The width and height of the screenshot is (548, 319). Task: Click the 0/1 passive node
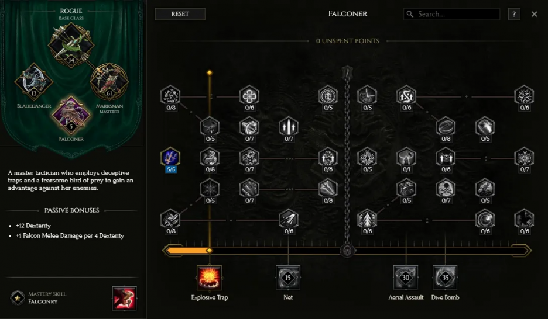pos(406,157)
